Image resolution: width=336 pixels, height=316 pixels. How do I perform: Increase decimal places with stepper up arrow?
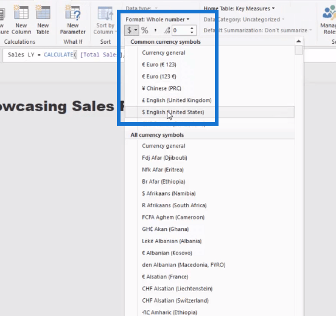[x=192, y=28]
